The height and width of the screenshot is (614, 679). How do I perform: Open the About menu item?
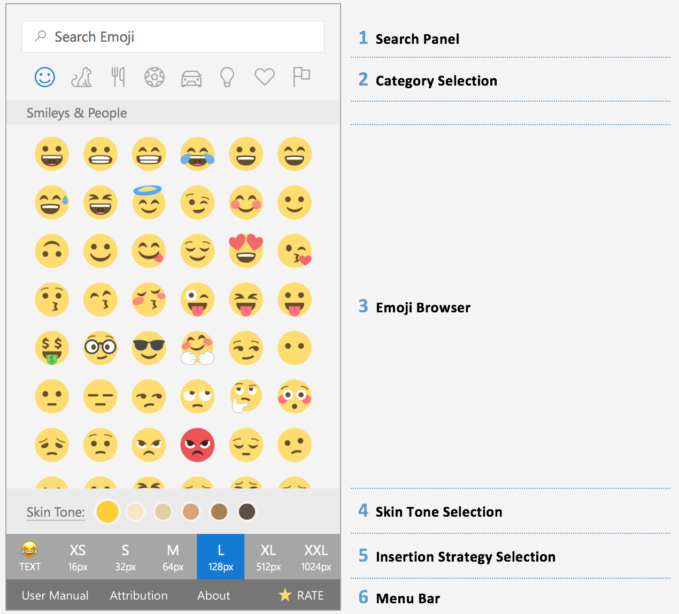[213, 595]
